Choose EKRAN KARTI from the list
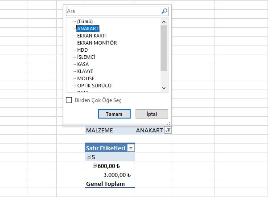 tap(91, 36)
